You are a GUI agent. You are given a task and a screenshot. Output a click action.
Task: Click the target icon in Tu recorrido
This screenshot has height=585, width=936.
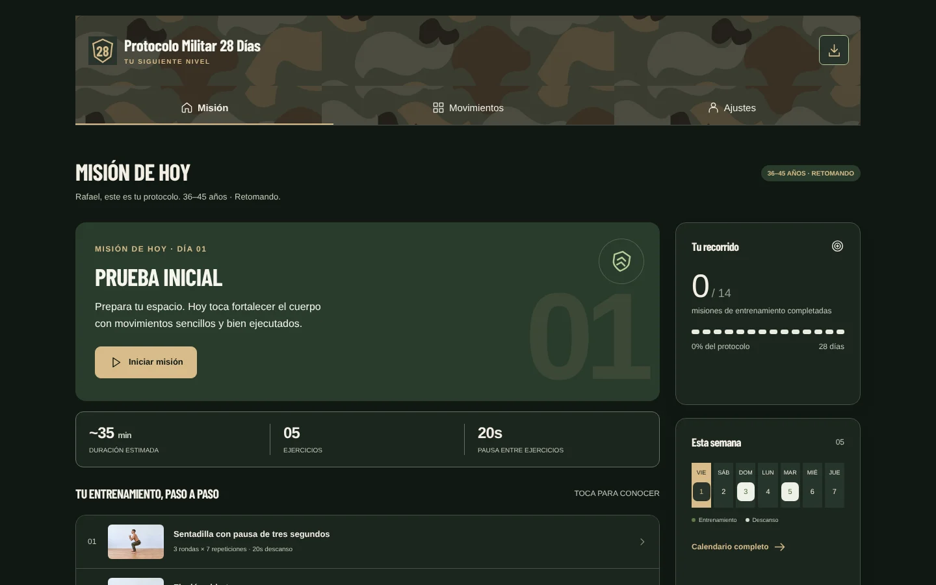(x=837, y=246)
